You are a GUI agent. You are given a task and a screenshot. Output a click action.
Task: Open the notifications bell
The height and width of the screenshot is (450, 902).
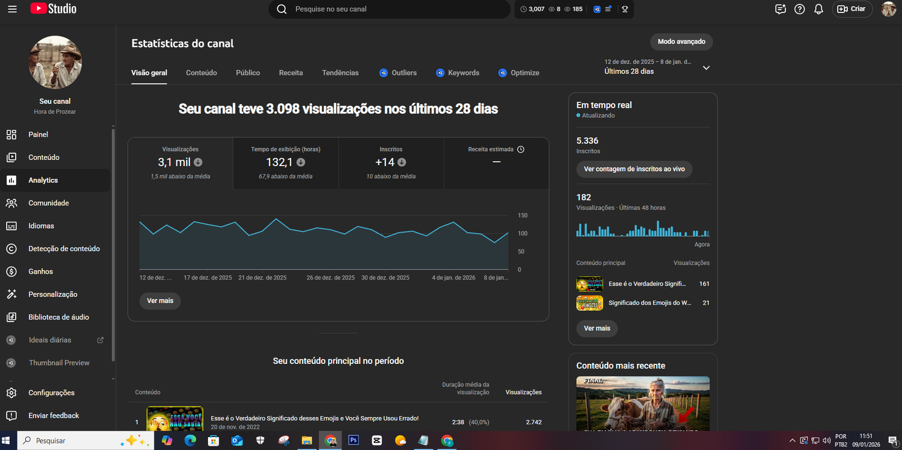click(x=819, y=9)
